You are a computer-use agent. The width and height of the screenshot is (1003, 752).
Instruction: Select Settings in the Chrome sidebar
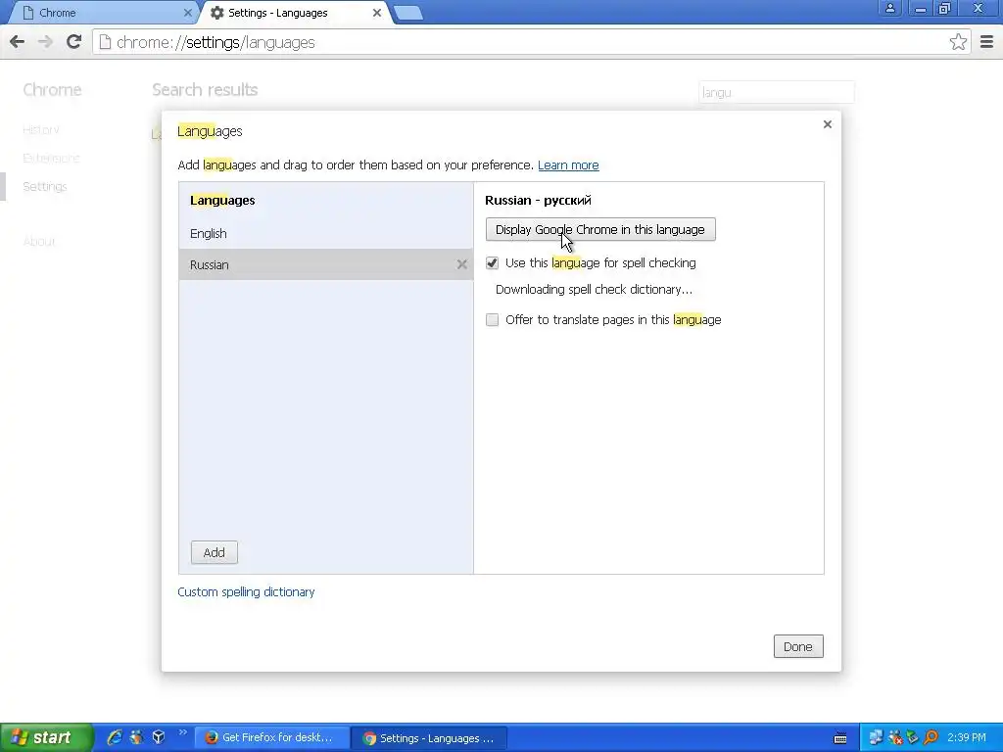coord(45,187)
